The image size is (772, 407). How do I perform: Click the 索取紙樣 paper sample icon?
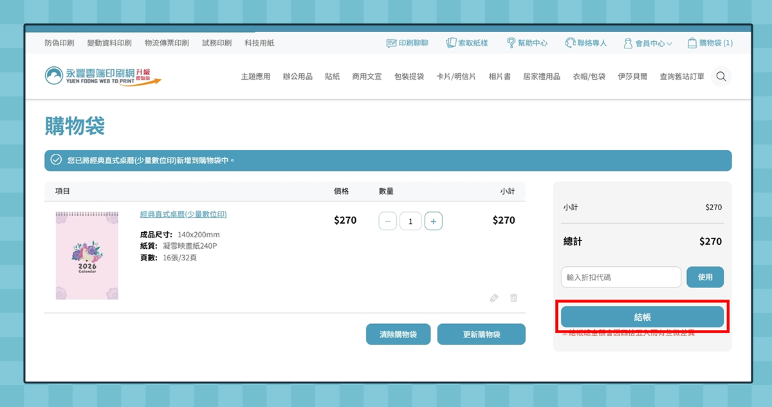451,43
